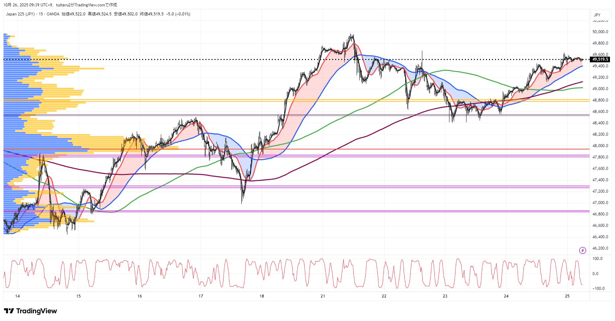Click the 安値 49,502.0 low value
The width and height of the screenshot is (615, 321).
click(126, 14)
